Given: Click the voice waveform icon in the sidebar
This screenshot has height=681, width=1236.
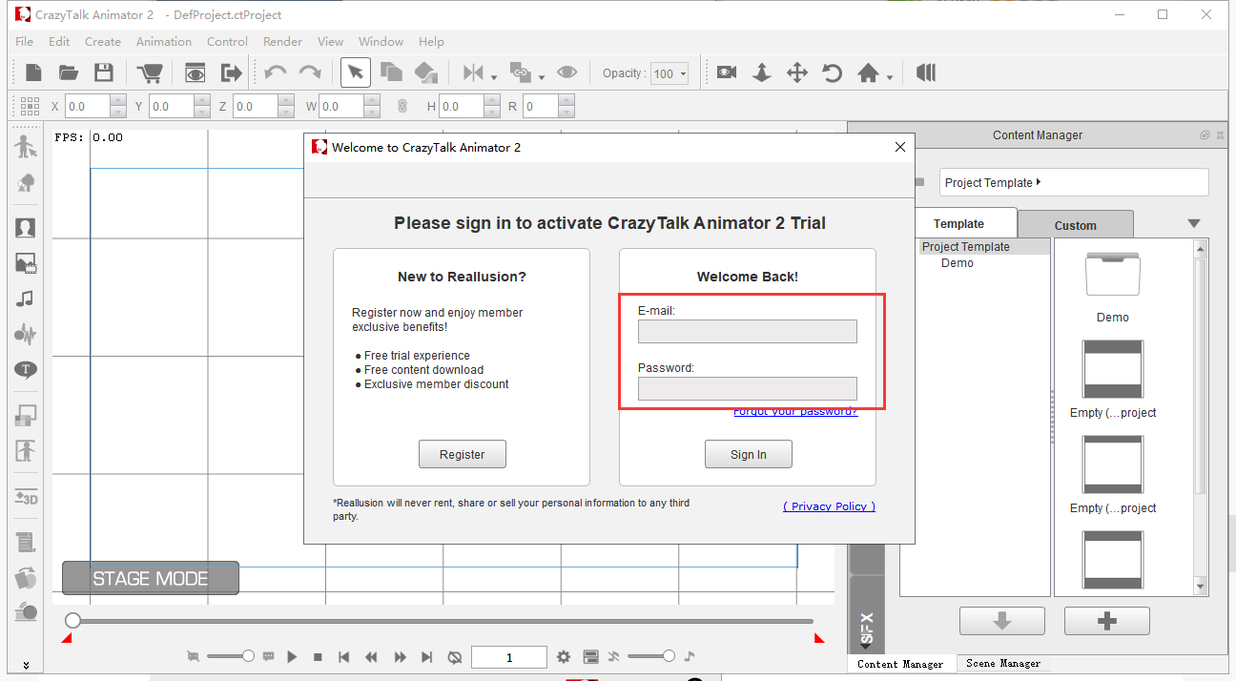Looking at the screenshot, I should [26, 334].
